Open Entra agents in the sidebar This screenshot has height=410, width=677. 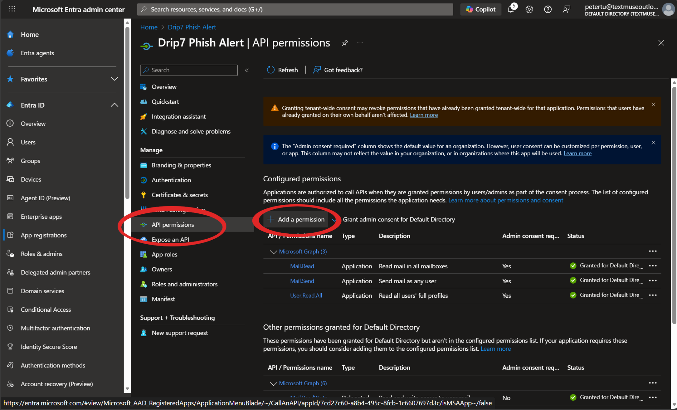[37, 53]
